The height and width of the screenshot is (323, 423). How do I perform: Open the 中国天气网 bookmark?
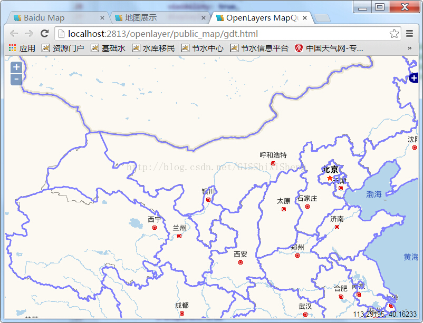[329, 48]
